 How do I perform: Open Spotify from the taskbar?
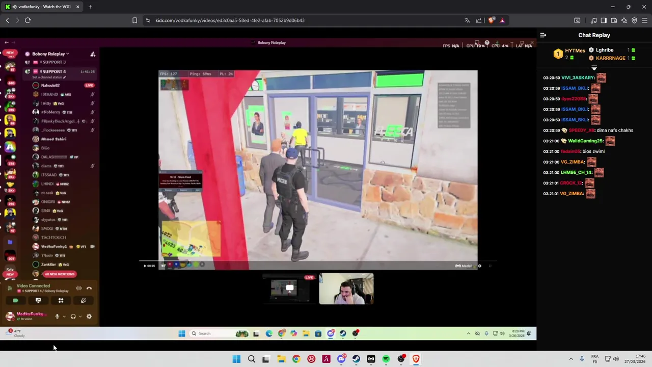coord(386,359)
